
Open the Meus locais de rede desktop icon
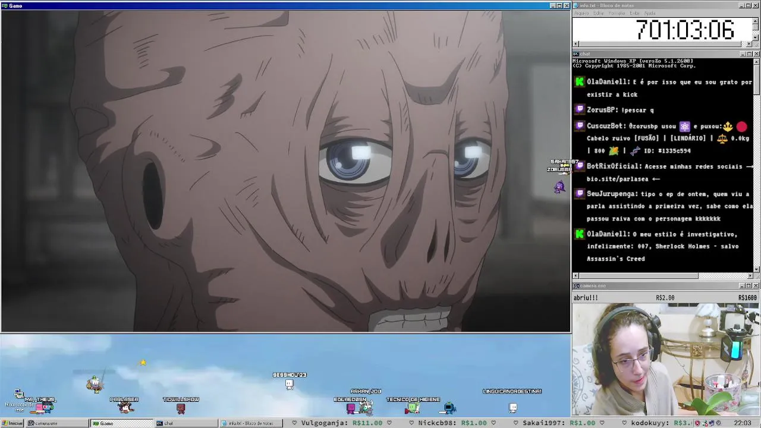pos(19,399)
